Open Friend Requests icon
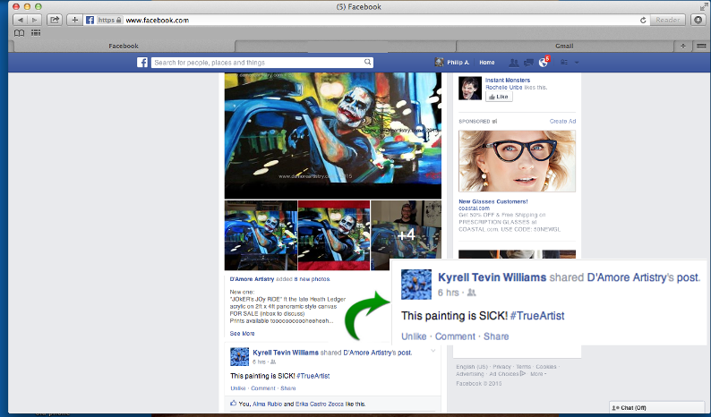This screenshot has height=417, width=711. (513, 63)
